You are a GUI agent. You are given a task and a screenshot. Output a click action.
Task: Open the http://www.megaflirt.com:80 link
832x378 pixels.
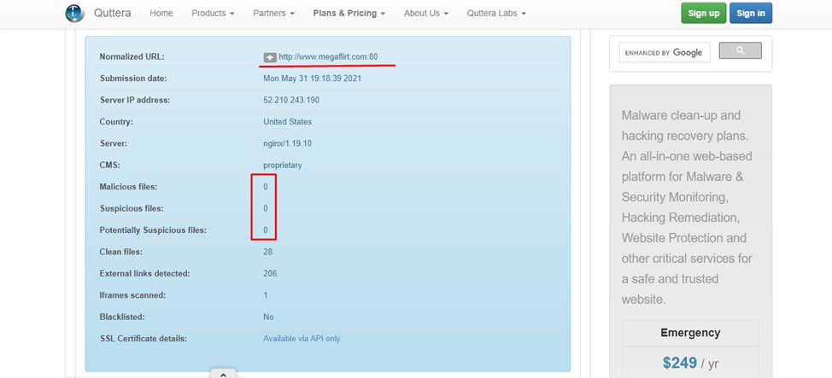[x=329, y=56]
